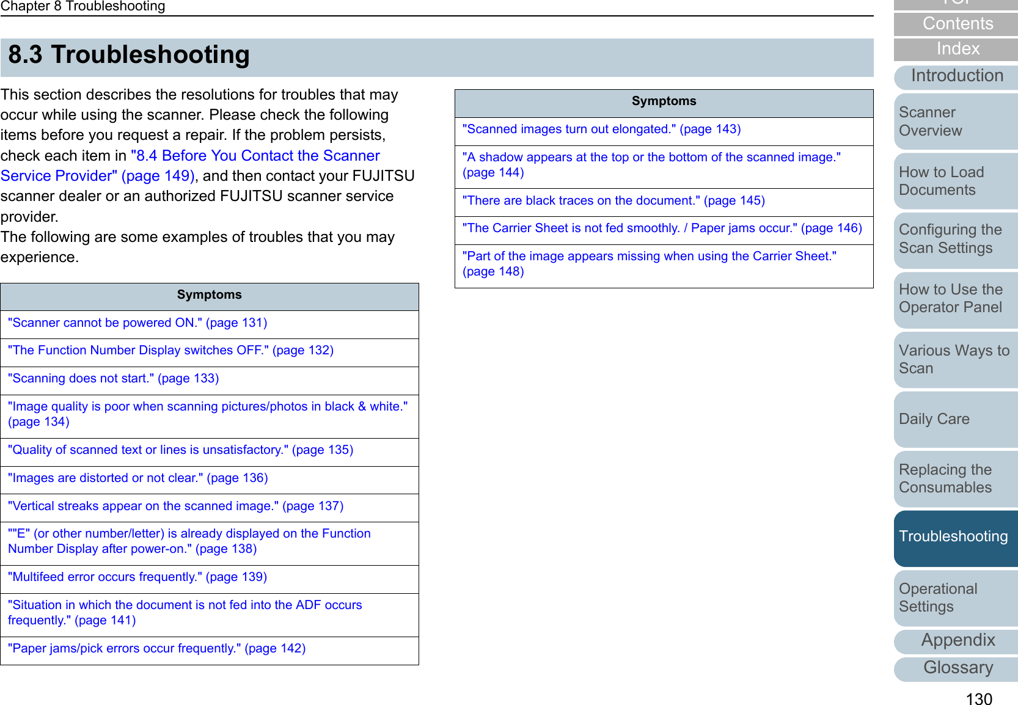The height and width of the screenshot is (705, 1018).
Task: Open Configuring the Scan Settings tab
Action: 956,240
